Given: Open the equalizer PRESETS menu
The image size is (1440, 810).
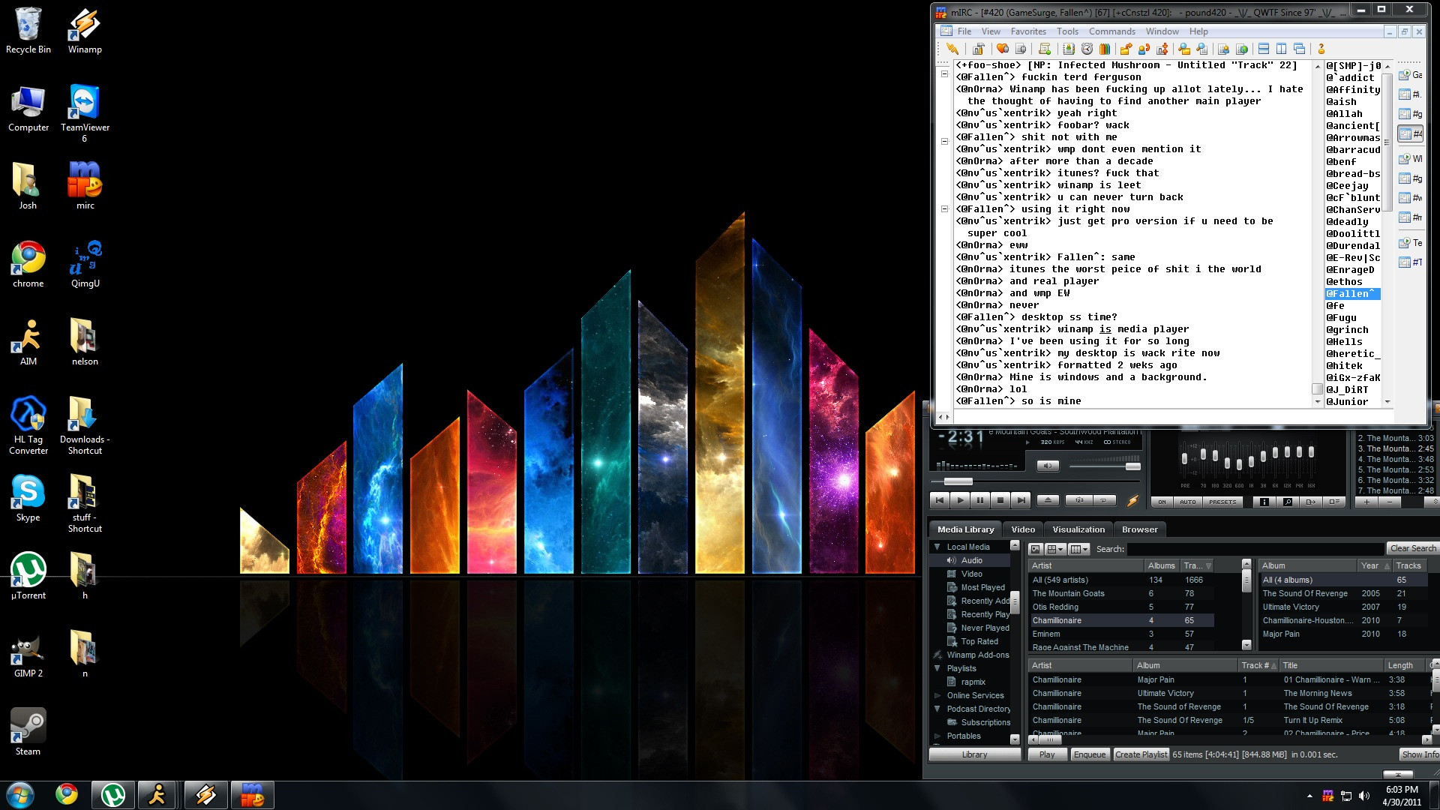Looking at the screenshot, I should [x=1222, y=502].
